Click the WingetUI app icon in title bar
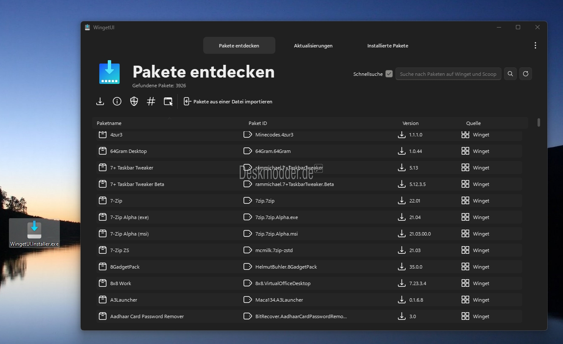Viewport: 563px width, 344px height. (87, 28)
